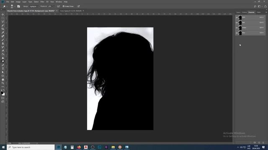
Task: Select the Magic Wand tool
Action: pyautogui.click(x=3, y=25)
